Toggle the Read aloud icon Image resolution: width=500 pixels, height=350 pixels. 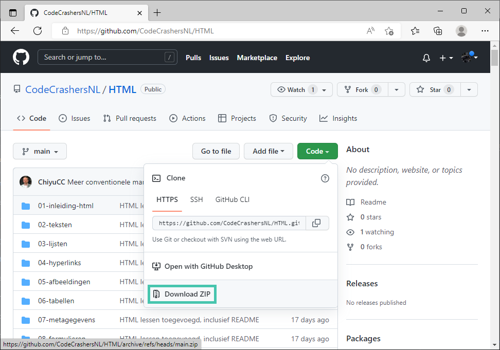coord(370,31)
